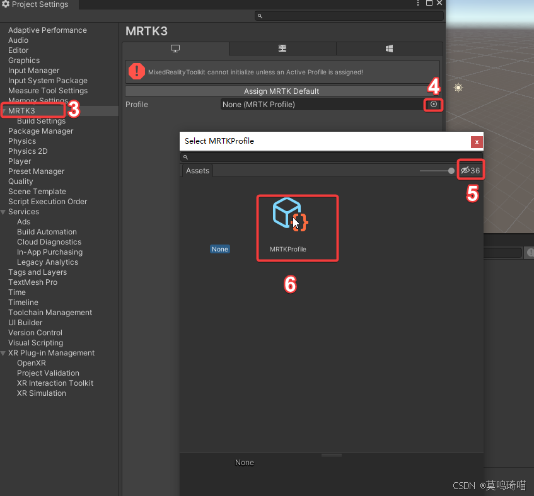Open the Project Settings kebab menu
This screenshot has height=496, width=534.
417,3
